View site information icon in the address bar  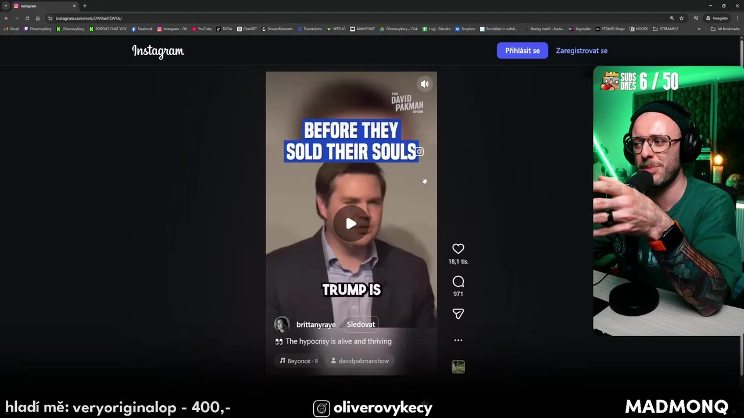(51, 18)
